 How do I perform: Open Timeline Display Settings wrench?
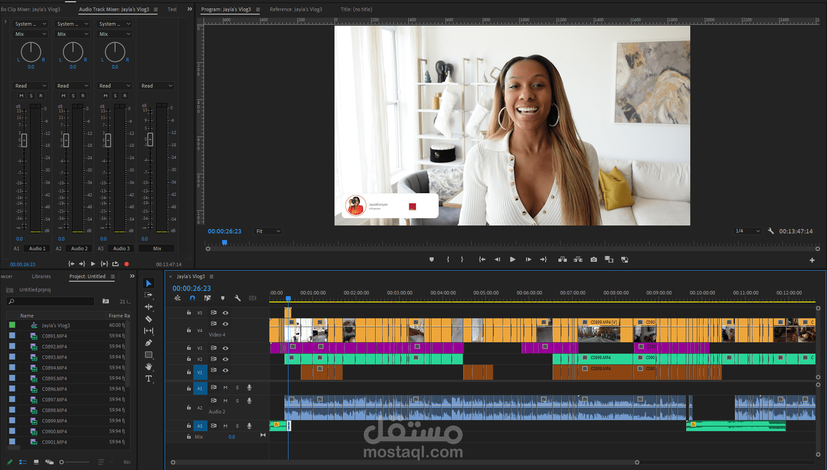point(238,298)
